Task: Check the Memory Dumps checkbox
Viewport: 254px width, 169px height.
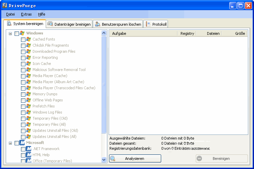Action: pos(23,94)
